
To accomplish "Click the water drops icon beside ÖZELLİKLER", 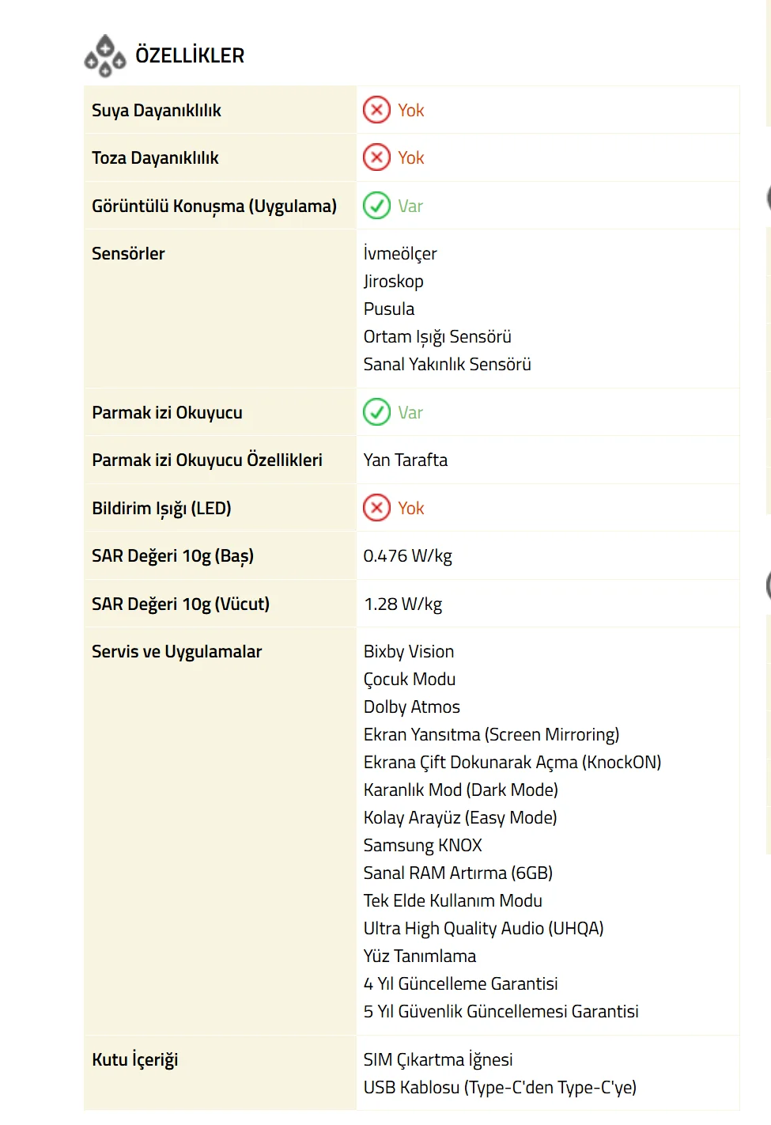I will point(105,56).
